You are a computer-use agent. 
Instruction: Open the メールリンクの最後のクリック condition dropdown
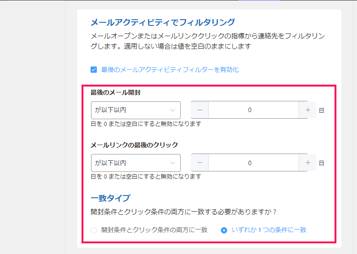[136, 163]
